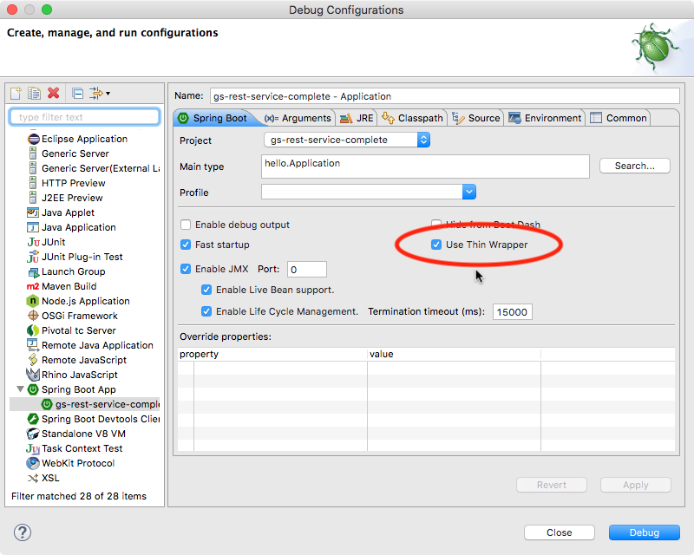
Task: Click the property column header
Action: coord(272,354)
